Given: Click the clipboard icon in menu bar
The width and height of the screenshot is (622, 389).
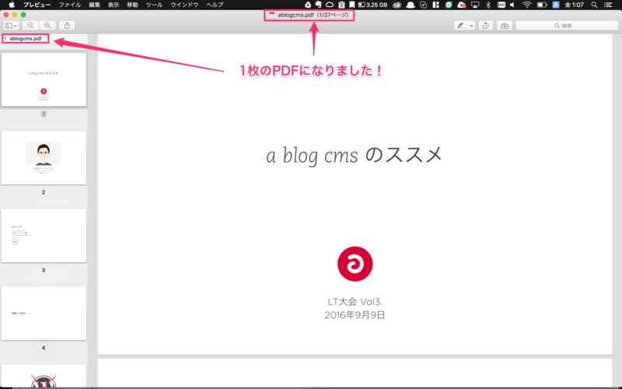Looking at the screenshot, I should coord(341,5).
